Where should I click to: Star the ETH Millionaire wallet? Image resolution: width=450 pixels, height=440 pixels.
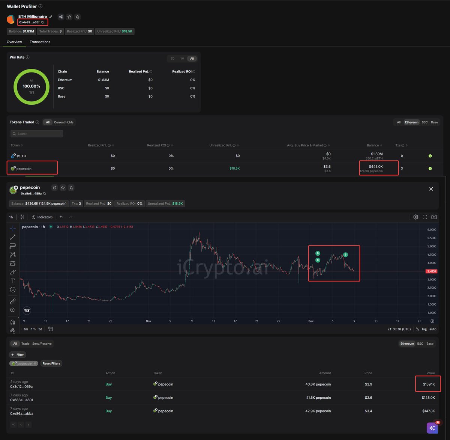[x=69, y=17]
